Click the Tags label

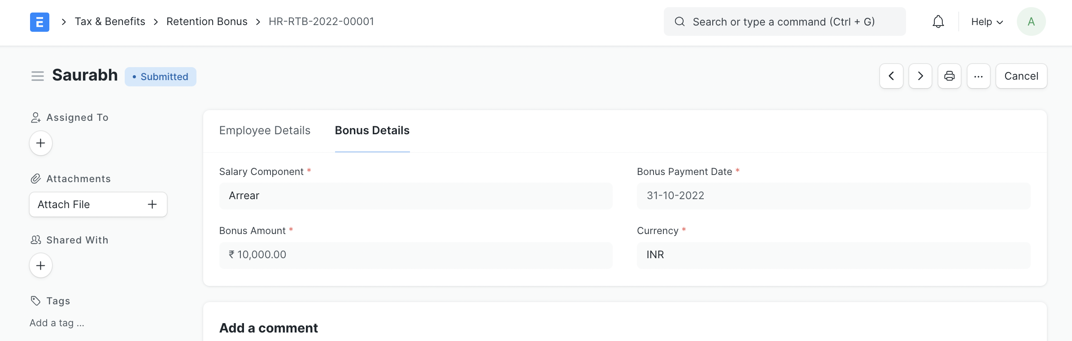click(58, 301)
